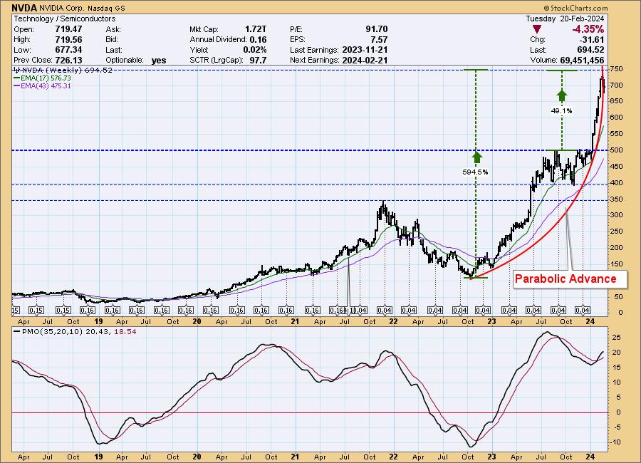Click the 150 price axis label
The image size is (641, 463).
(617, 264)
